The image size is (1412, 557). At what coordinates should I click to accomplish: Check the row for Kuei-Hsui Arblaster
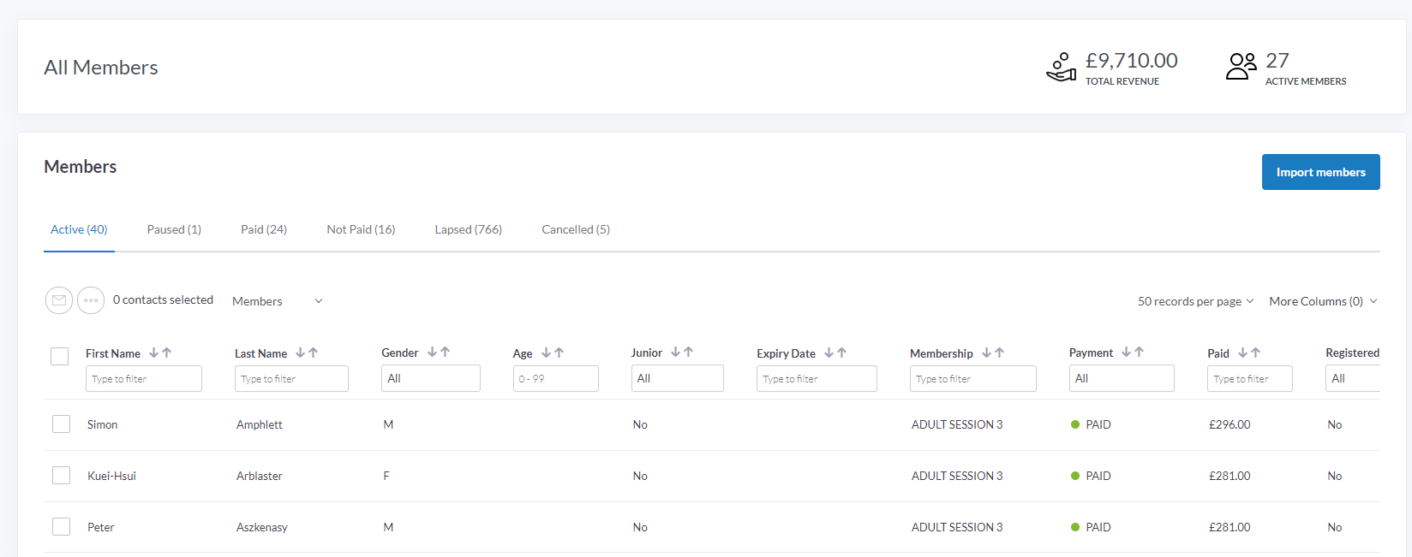click(x=62, y=476)
